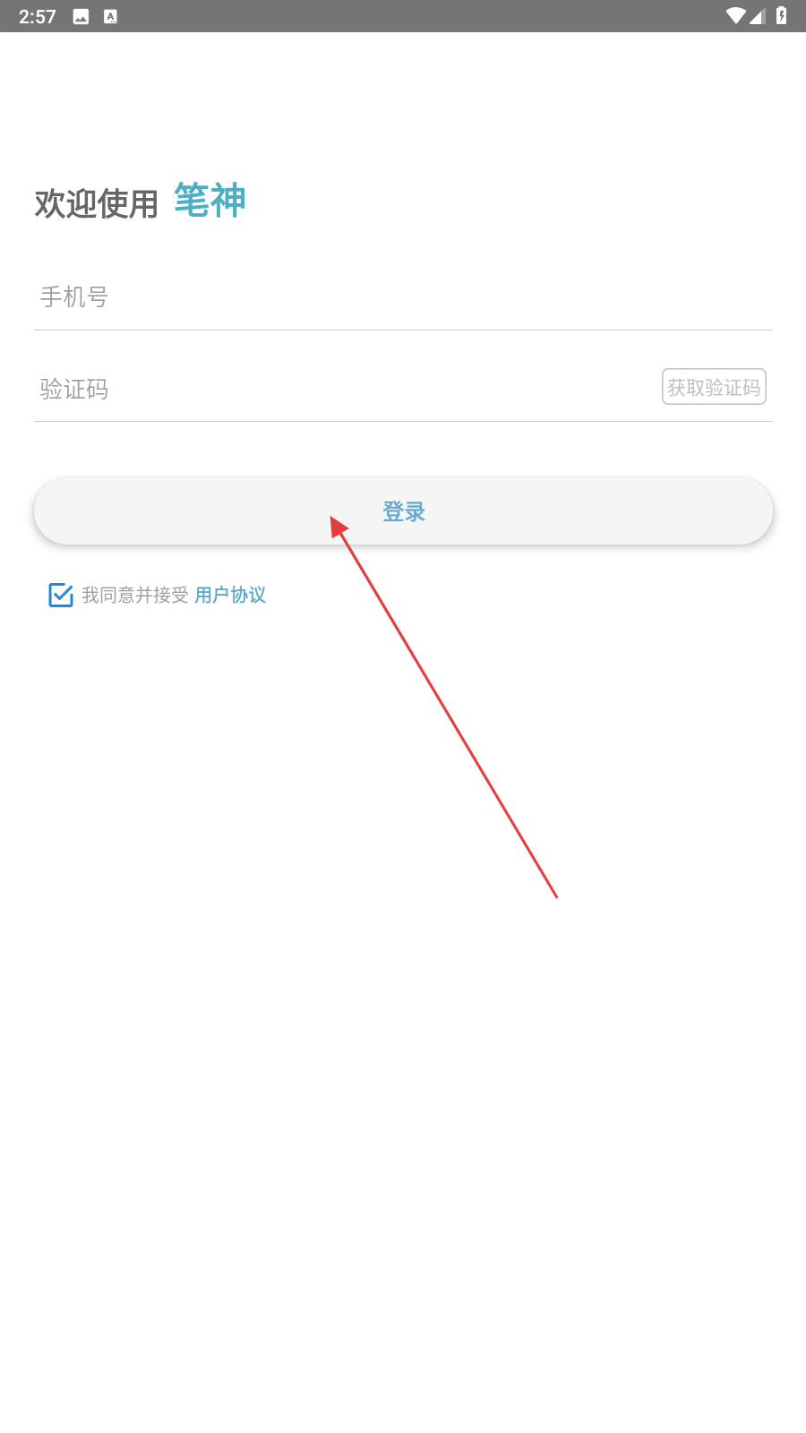Open the 用户协议 user agreement link
Screen dimensions: 806x1433
[x=230, y=595]
